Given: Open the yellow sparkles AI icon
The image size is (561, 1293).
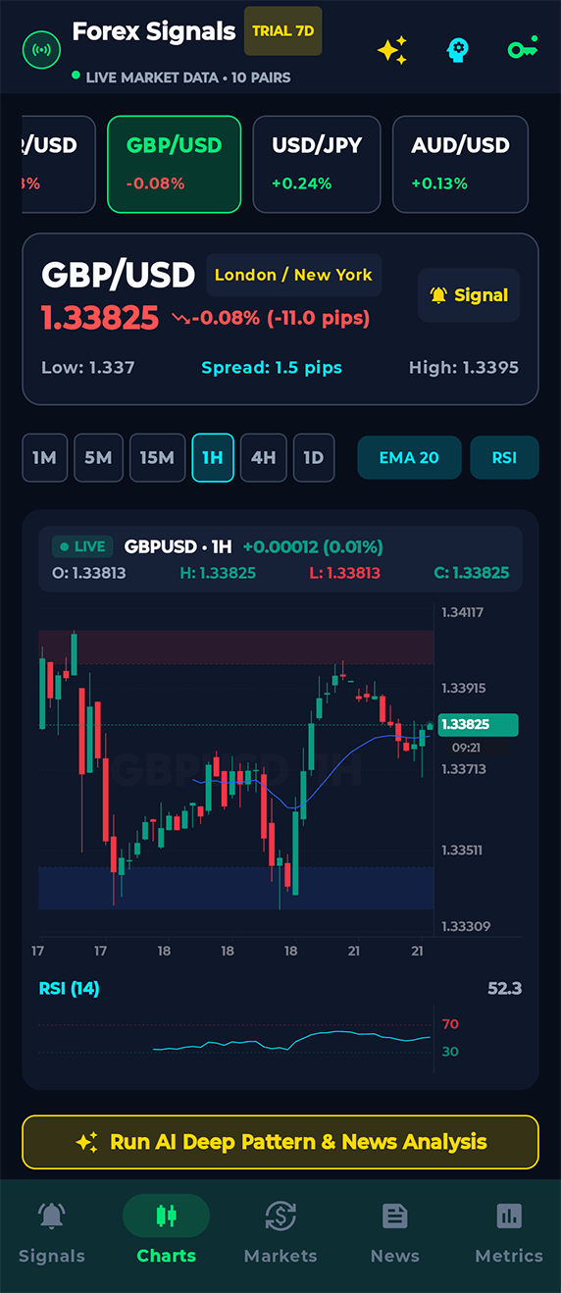Looking at the screenshot, I should point(392,49).
